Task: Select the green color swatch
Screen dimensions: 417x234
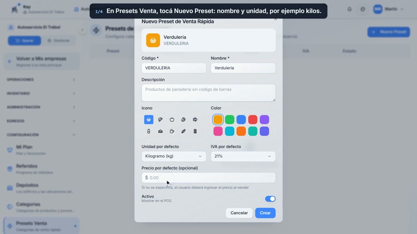Action: (x=229, y=120)
